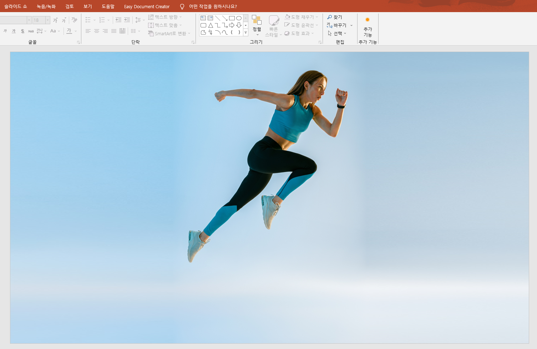The height and width of the screenshot is (349, 537).
Task: Click the 텍스트 방향 button
Action: 165,17
